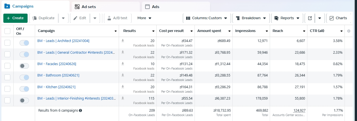Image resolution: width=357 pixels, height=121 pixels.
Task: Enable the BM - Facades campaign
Action: click(24, 66)
